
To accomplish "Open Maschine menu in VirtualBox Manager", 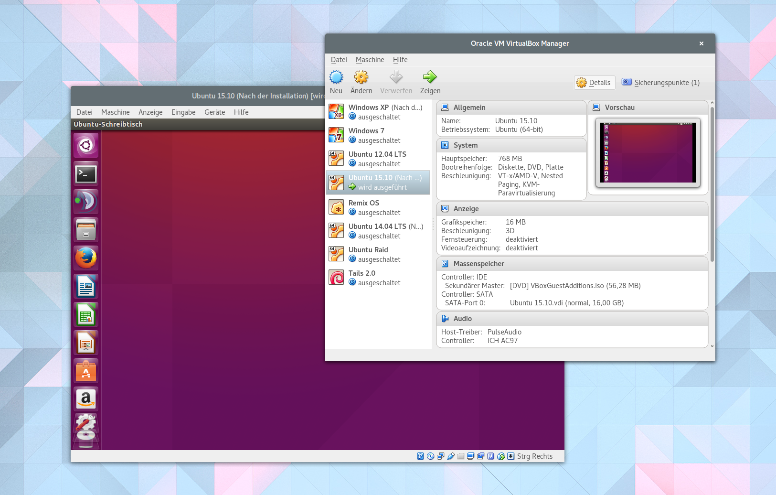I will pyautogui.click(x=370, y=60).
